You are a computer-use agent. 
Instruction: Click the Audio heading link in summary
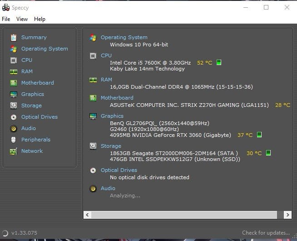click(108, 188)
